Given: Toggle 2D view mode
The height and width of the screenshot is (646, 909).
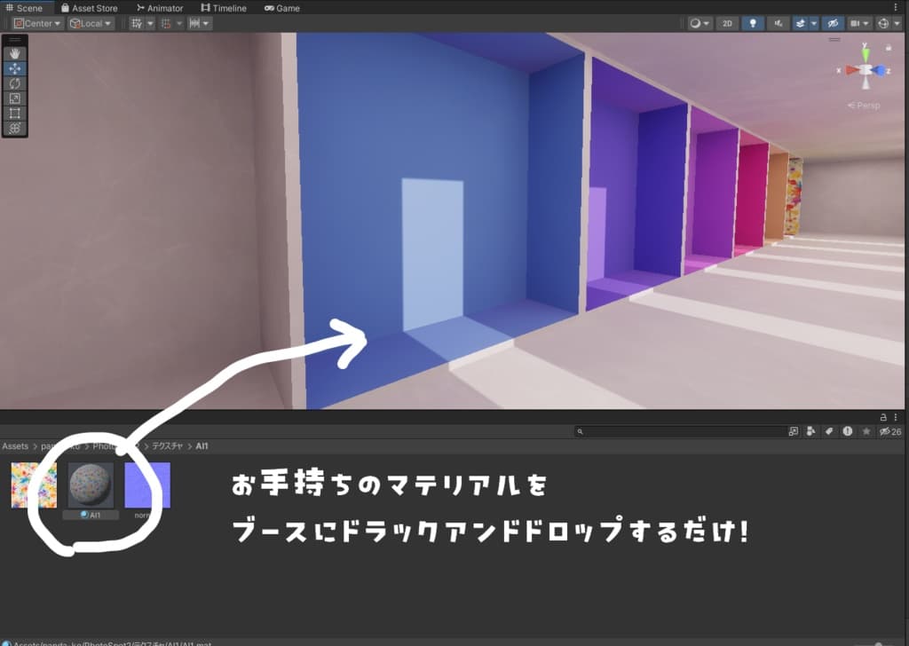Looking at the screenshot, I should coord(727,23).
